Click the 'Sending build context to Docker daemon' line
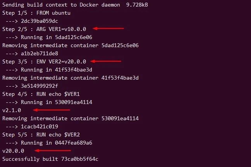Viewport: 251px width, 167px height. click(75, 5)
